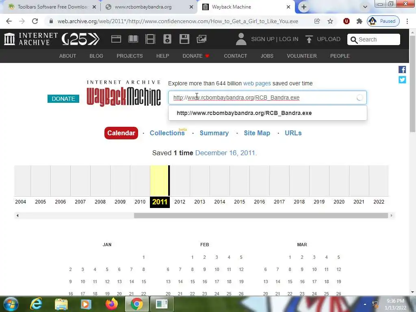
Task: Click the browser Back arrow
Action: pos(9,21)
